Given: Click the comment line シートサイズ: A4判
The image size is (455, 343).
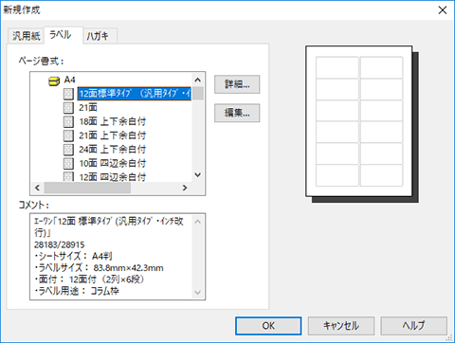Looking at the screenshot, I should pos(73,256).
